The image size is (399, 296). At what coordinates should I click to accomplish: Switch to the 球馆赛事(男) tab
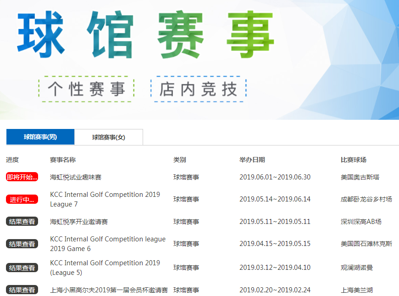tap(40, 137)
